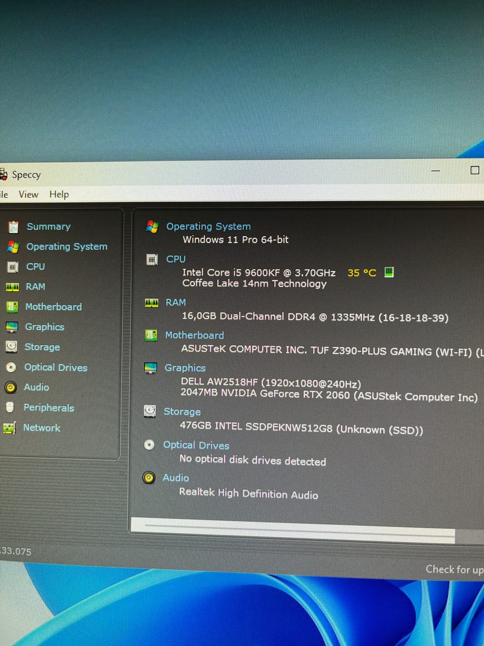Select Graphics in the sidebar
Image resolution: width=484 pixels, height=646 pixels.
pos(45,327)
